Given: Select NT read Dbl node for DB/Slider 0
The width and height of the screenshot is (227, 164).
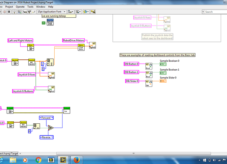Looking at the screenshot, I should coord(149,83).
